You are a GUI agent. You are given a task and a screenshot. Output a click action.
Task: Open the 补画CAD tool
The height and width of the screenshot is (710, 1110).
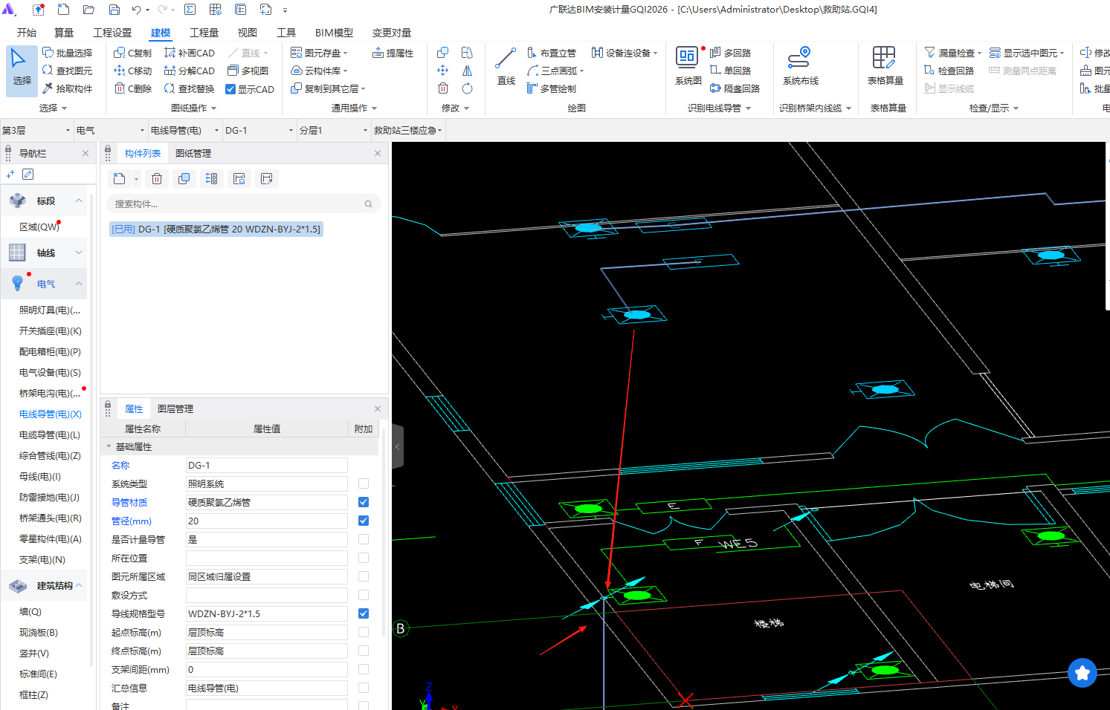190,53
